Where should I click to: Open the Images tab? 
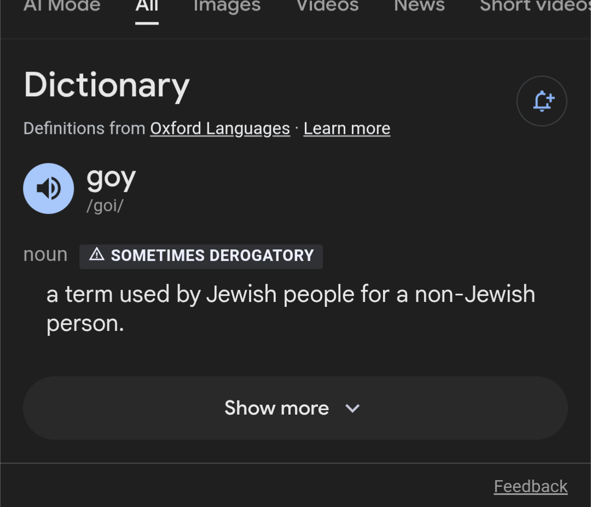pos(227,7)
